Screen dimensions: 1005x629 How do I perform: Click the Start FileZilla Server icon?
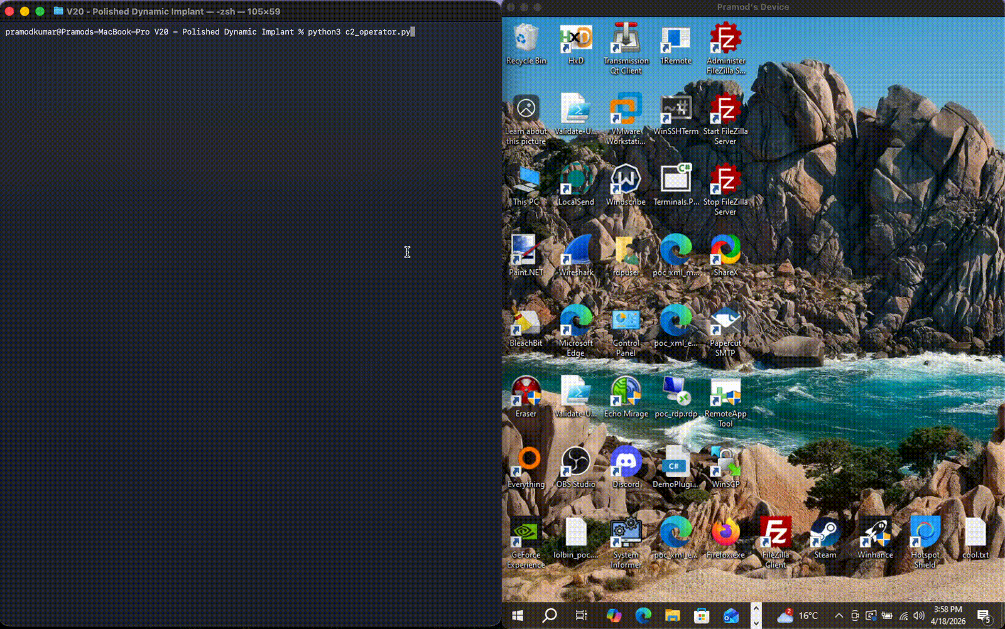[x=725, y=119]
